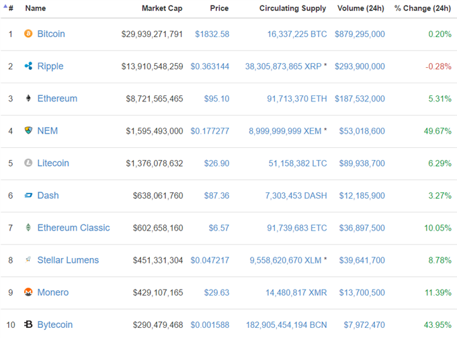Click Ethereum Classic price $6.57
This screenshot has height=338, width=457.
click(x=219, y=228)
